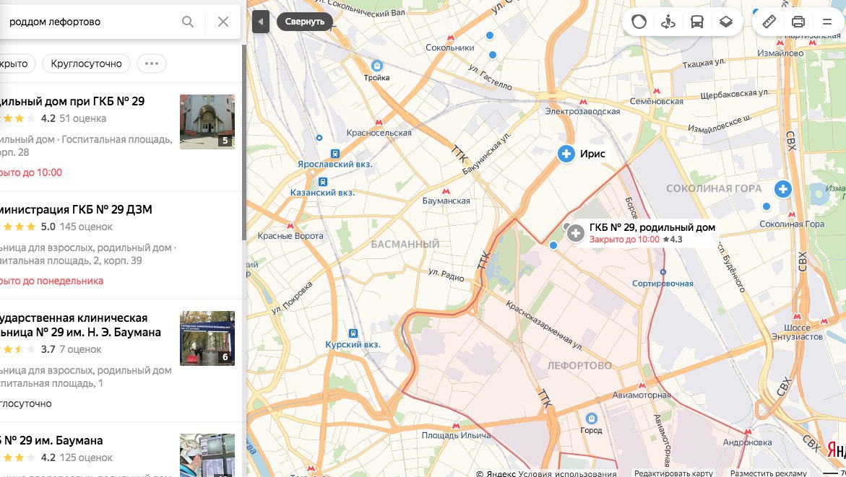View photo thumbnail of the first result
This screenshot has width=846, height=477.
click(x=207, y=122)
